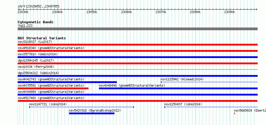
Task: Open the nsv1115942 (Alsmadi2014) label
Action: coord(182,79)
